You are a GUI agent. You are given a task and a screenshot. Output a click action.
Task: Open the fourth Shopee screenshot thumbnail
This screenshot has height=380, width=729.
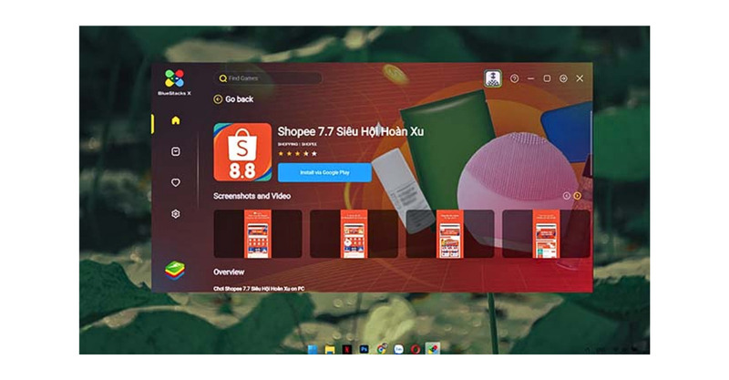pos(546,233)
